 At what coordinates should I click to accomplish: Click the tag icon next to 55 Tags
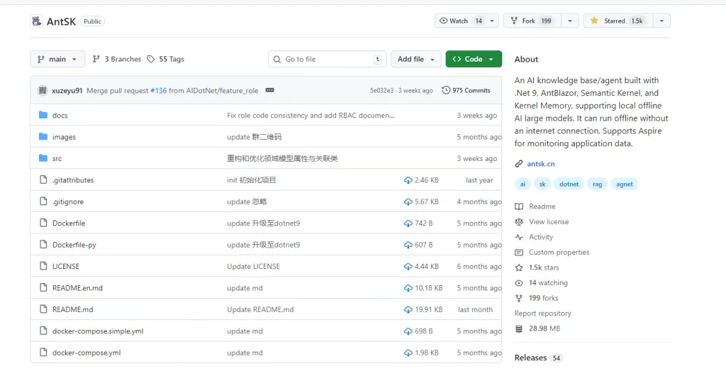151,59
